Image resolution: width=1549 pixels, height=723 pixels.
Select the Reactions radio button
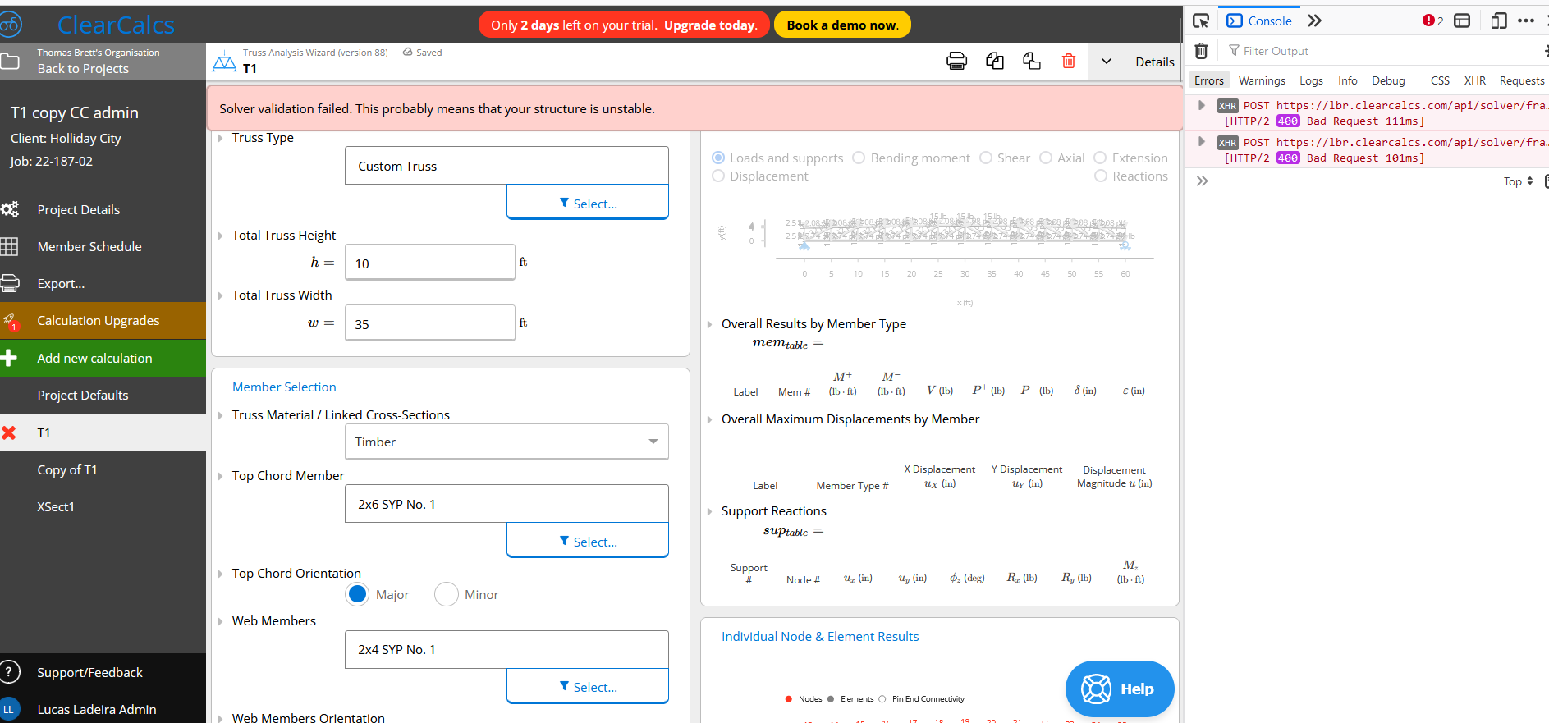(x=1101, y=176)
